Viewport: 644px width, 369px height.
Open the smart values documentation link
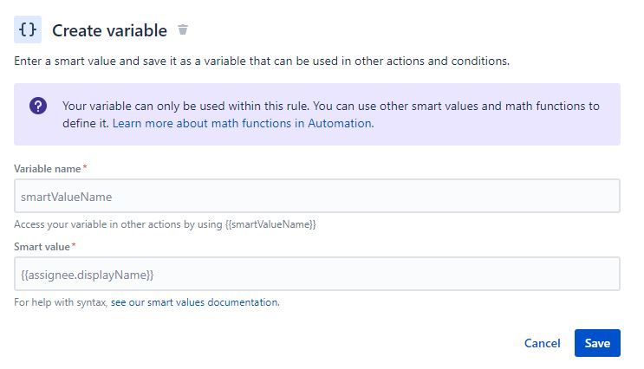pyautogui.click(x=195, y=302)
